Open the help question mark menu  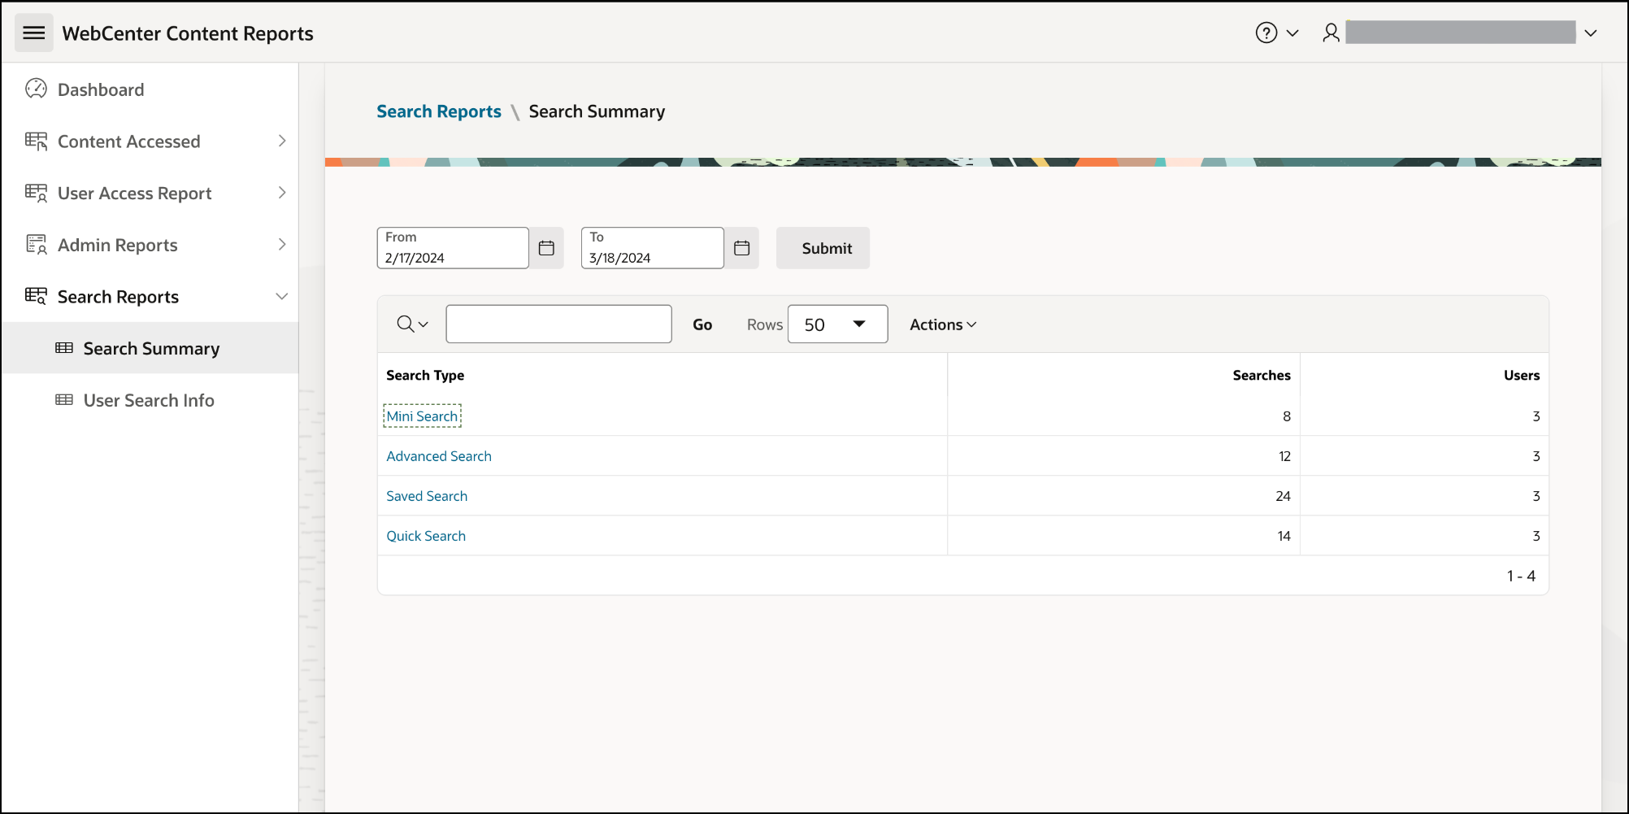click(1266, 33)
